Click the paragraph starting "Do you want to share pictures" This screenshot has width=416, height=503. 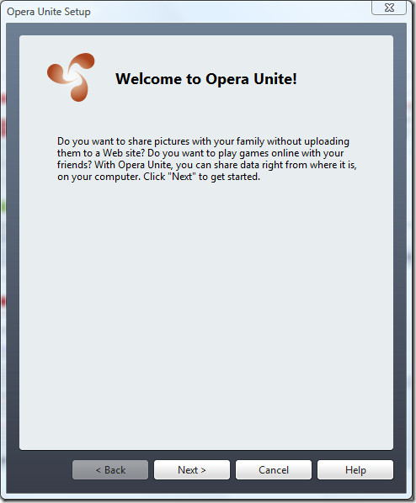click(207, 159)
